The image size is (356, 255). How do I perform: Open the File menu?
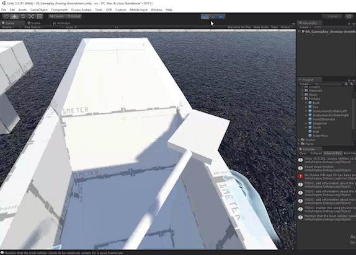(x=4, y=10)
